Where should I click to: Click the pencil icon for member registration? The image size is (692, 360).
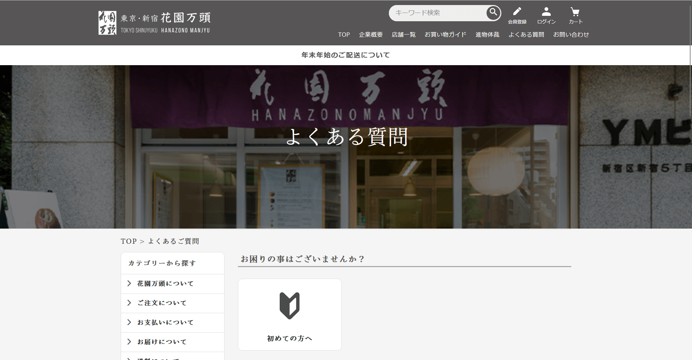coord(517,11)
